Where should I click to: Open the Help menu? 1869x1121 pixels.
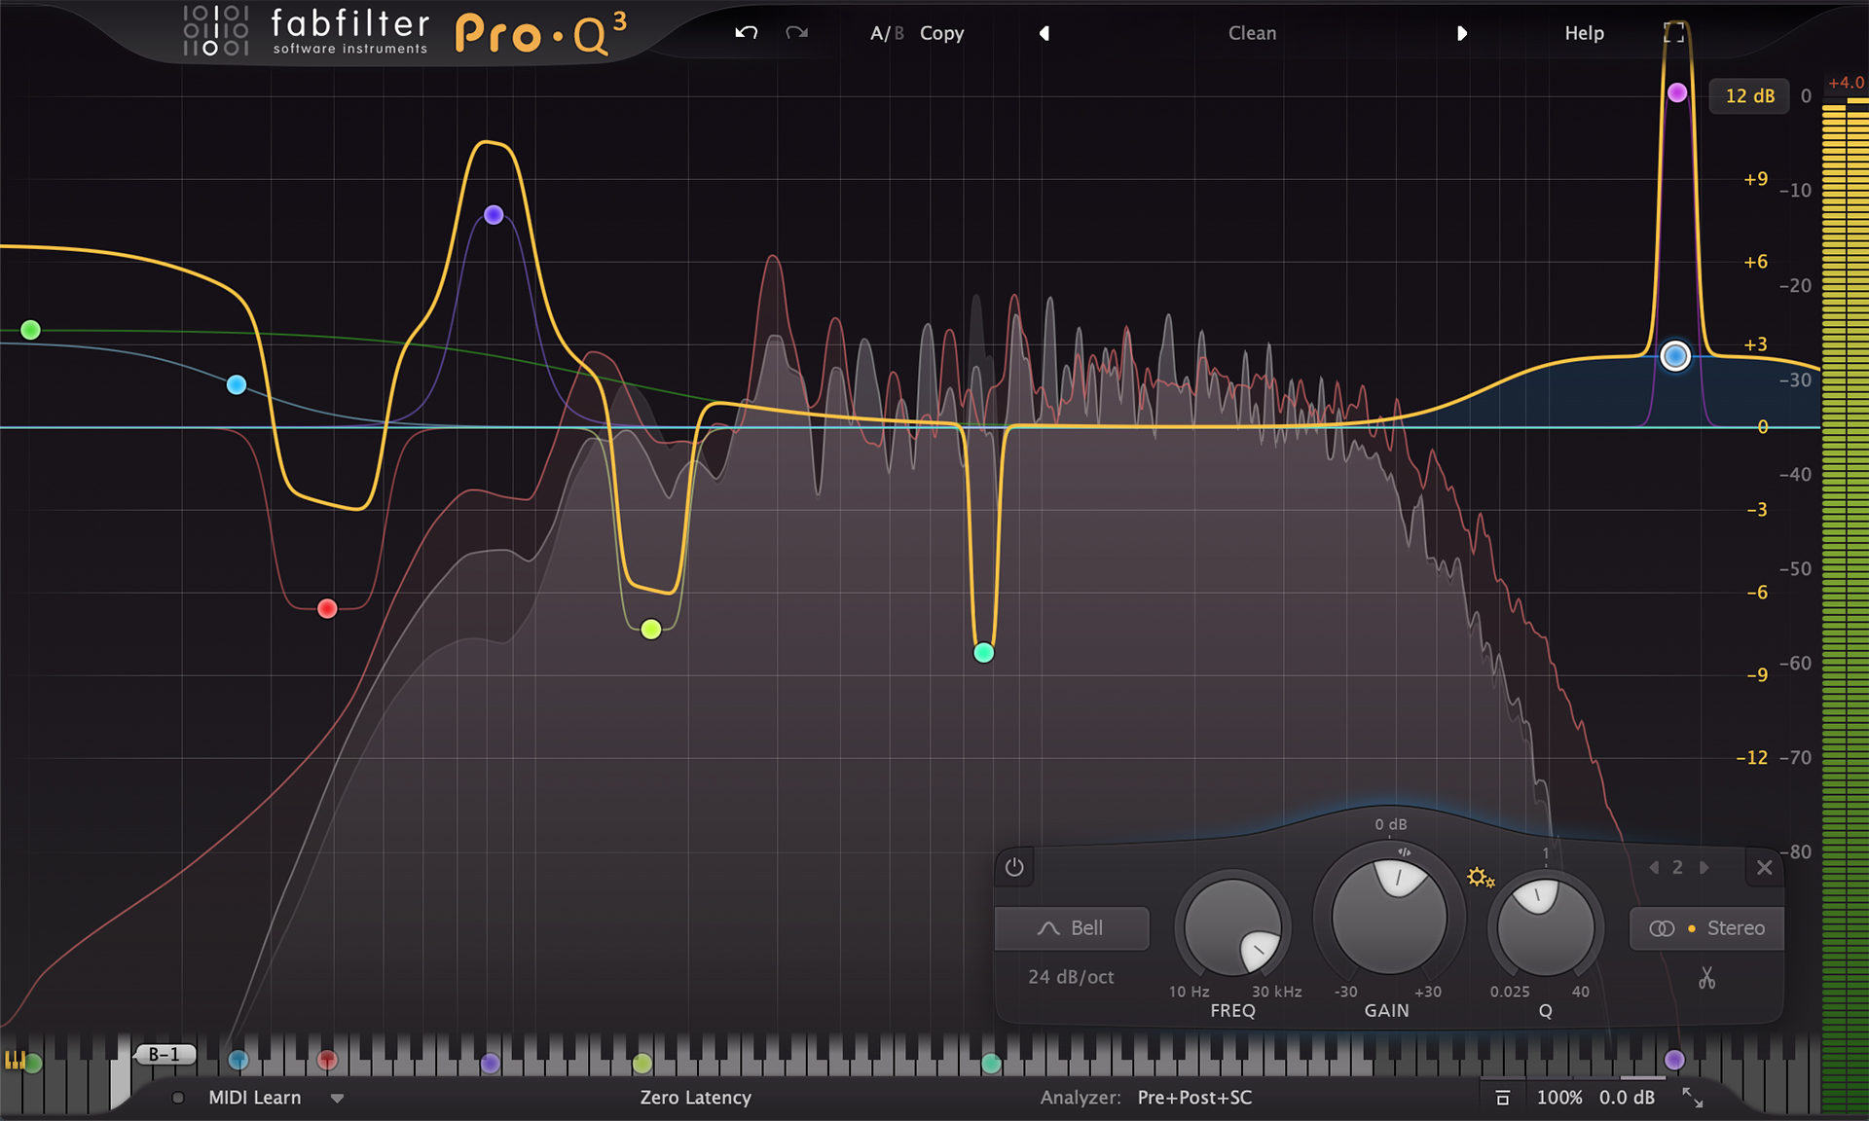[1584, 33]
